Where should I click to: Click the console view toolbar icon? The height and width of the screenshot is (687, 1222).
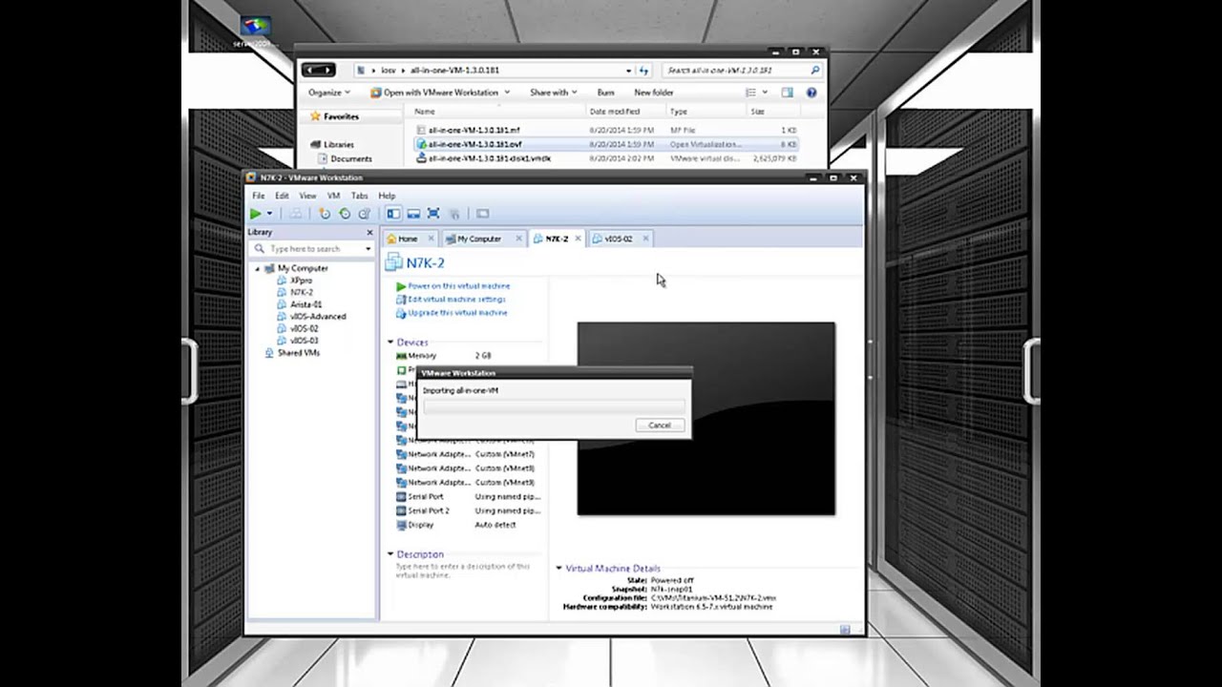482,214
